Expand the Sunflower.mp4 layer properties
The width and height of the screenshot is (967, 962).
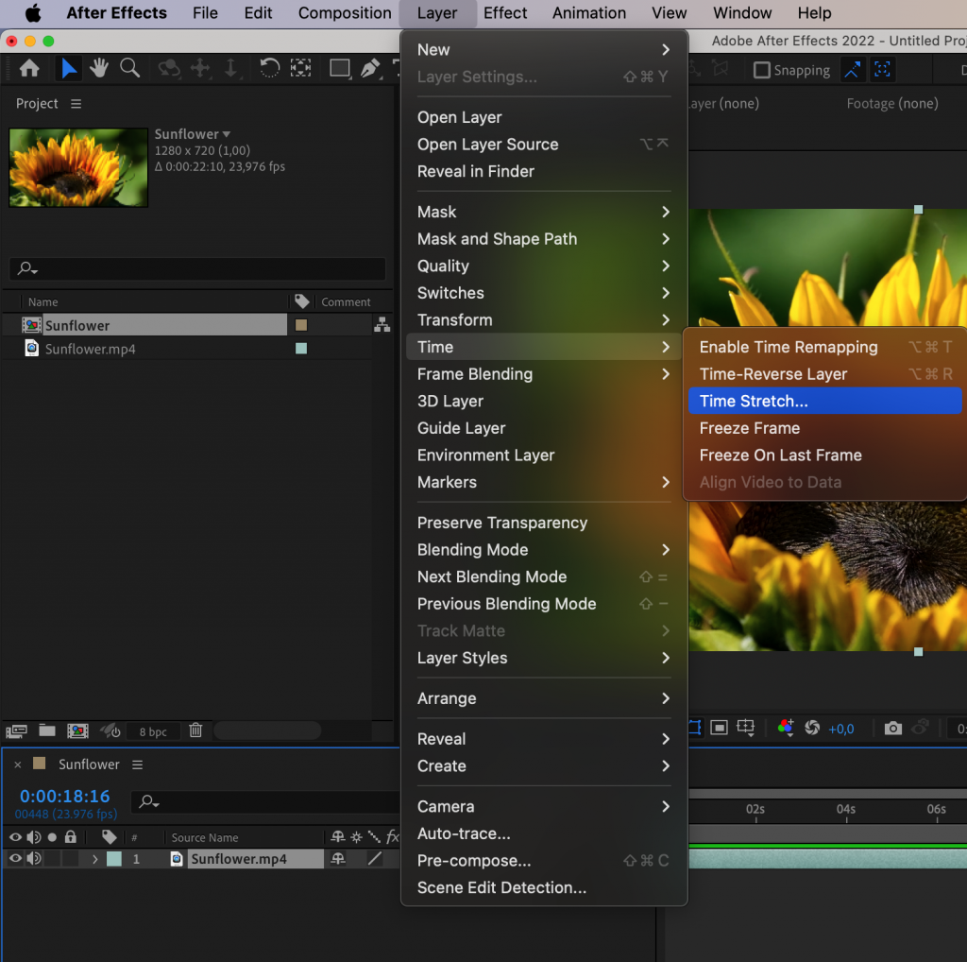tap(95, 858)
